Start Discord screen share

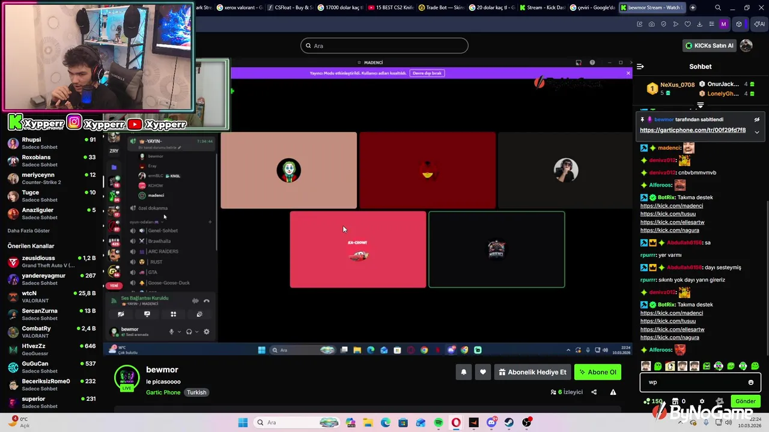[147, 314]
